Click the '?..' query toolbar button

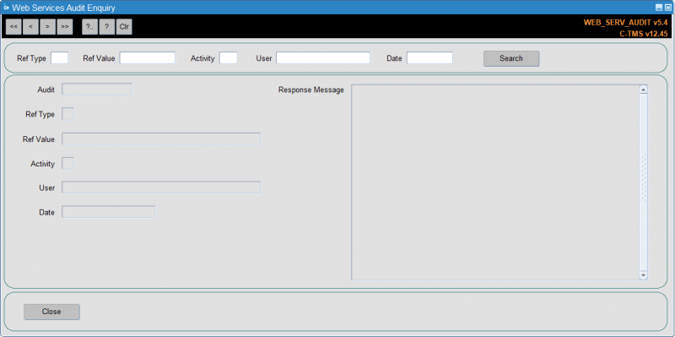[90, 27]
